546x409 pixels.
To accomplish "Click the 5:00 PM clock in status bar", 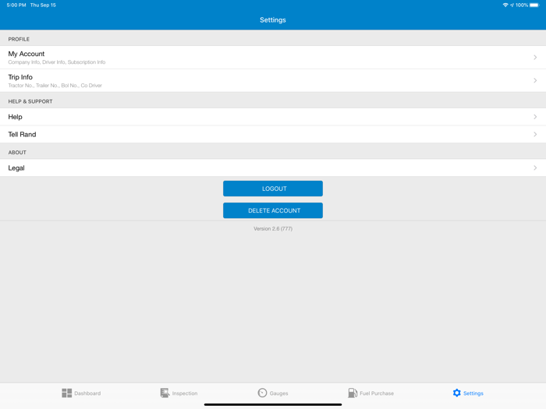I will point(16,5).
